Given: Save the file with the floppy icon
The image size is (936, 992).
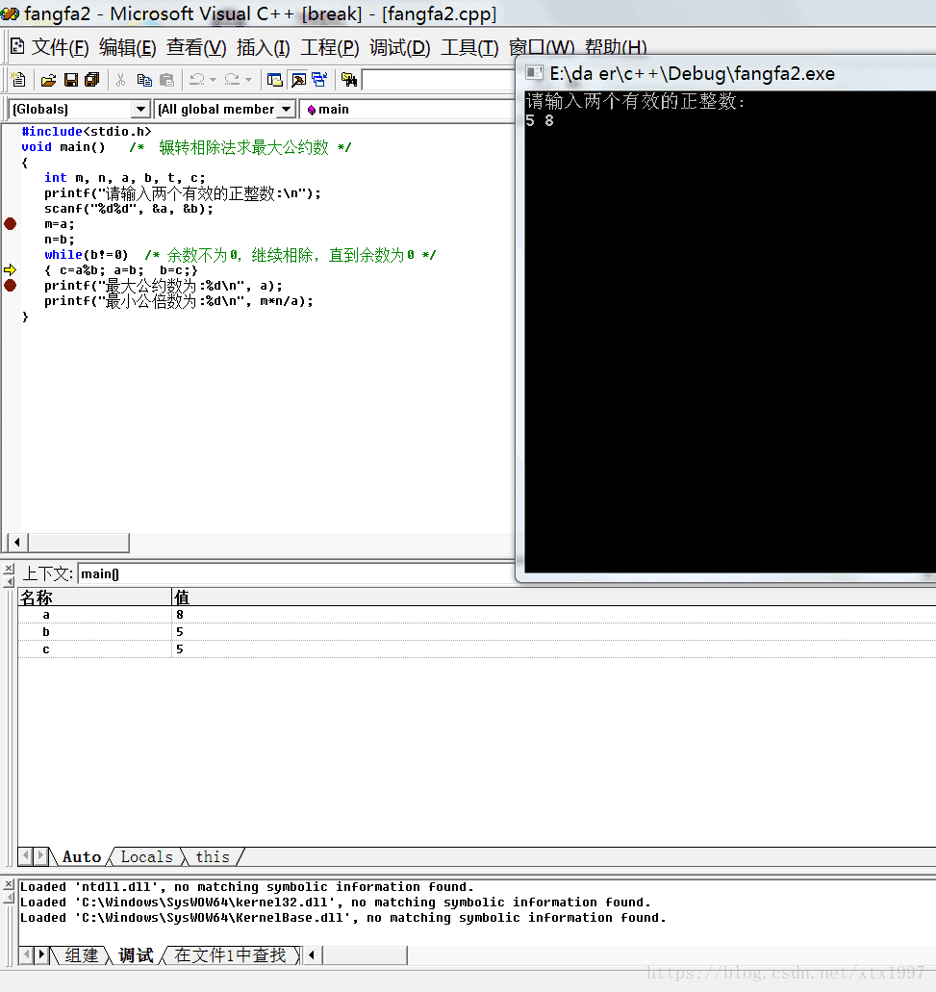Looking at the screenshot, I should (x=71, y=80).
